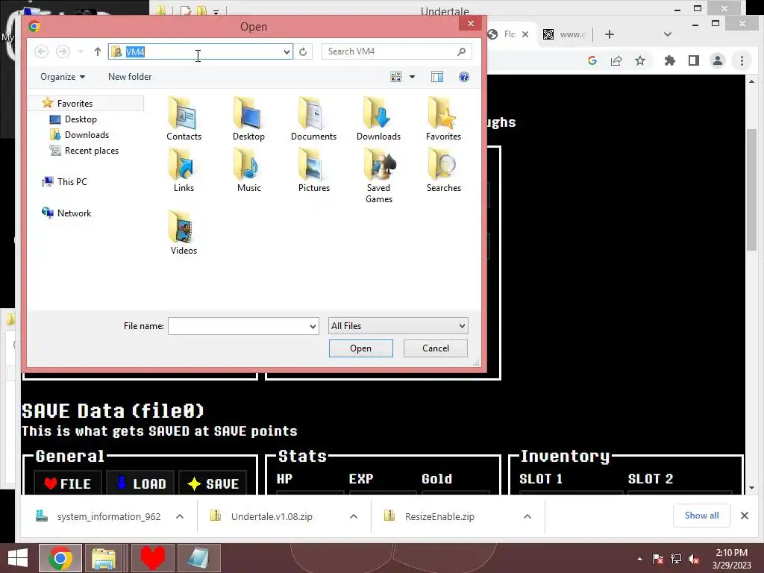Open the Saved Games folder
Image resolution: width=764 pixels, height=573 pixels.
click(x=378, y=175)
